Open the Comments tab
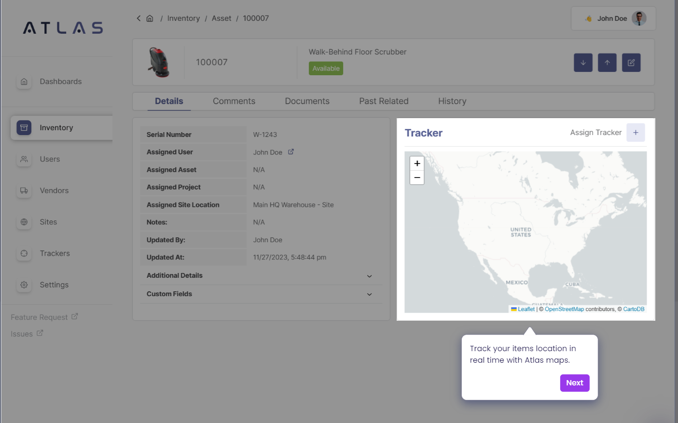Screen dimensions: 678x423 pyautogui.click(x=234, y=101)
